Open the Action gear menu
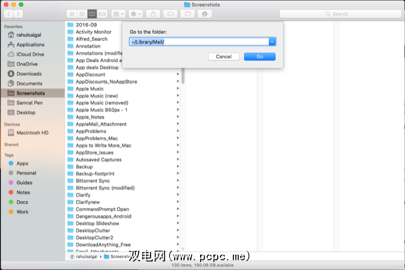Image resolution: width=405 pixels, height=270 pixels. point(135,14)
